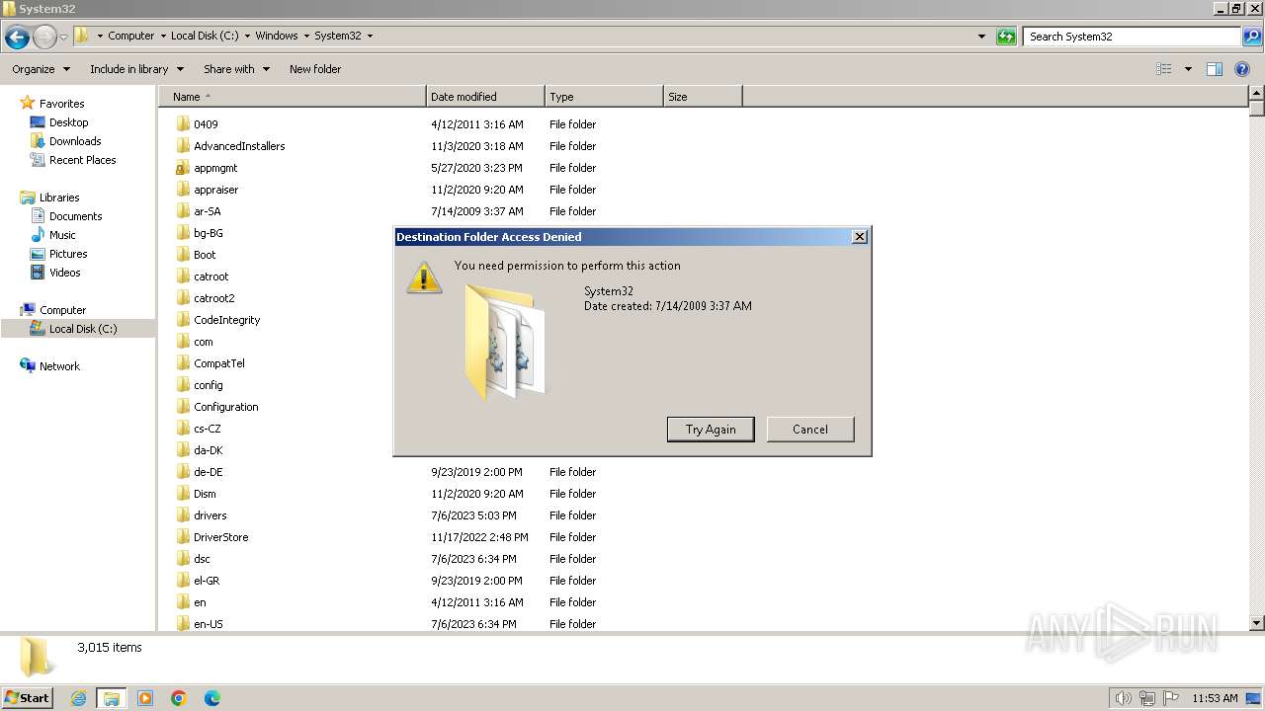Viewport: 1265px width, 711px height.
Task: Click the Forward navigation arrow
Action: (x=44, y=37)
